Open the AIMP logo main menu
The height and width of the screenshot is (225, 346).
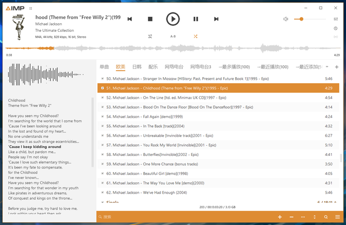(x=15, y=9)
